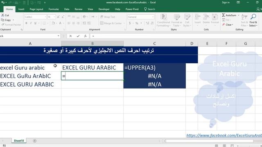Select the Sheet10 tab

19,140
